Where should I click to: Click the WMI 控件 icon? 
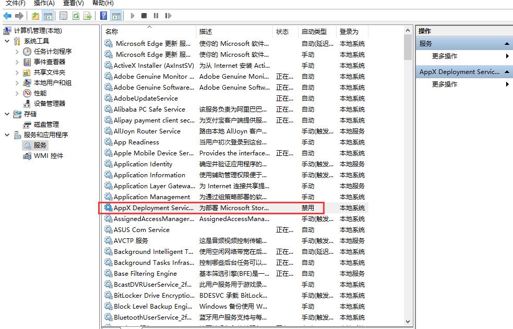(27, 156)
